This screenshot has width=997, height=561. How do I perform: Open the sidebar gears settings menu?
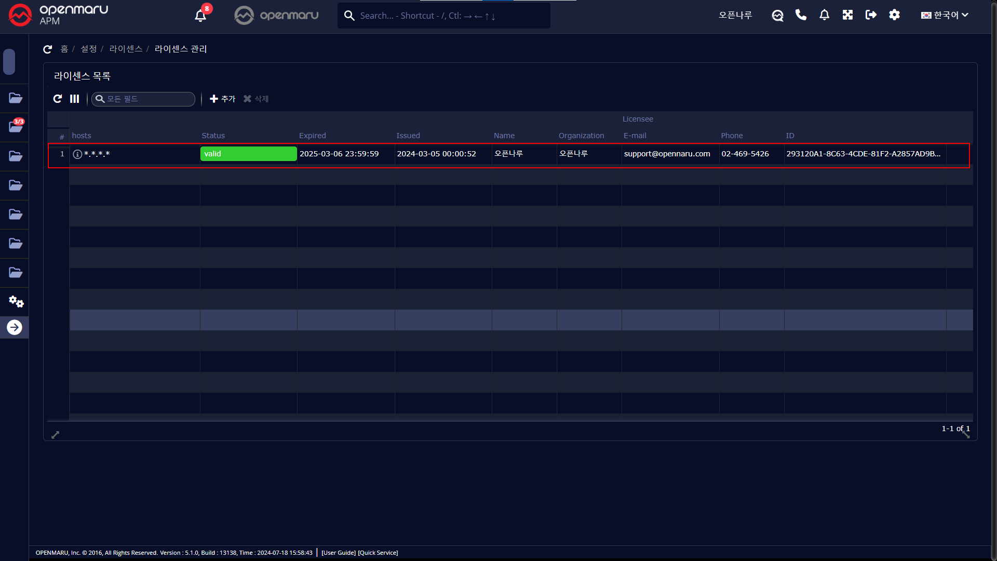16,301
